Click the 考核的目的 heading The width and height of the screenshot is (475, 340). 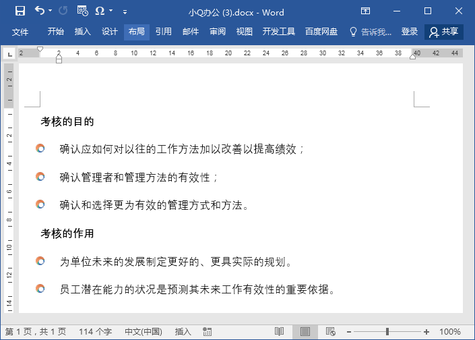point(67,121)
